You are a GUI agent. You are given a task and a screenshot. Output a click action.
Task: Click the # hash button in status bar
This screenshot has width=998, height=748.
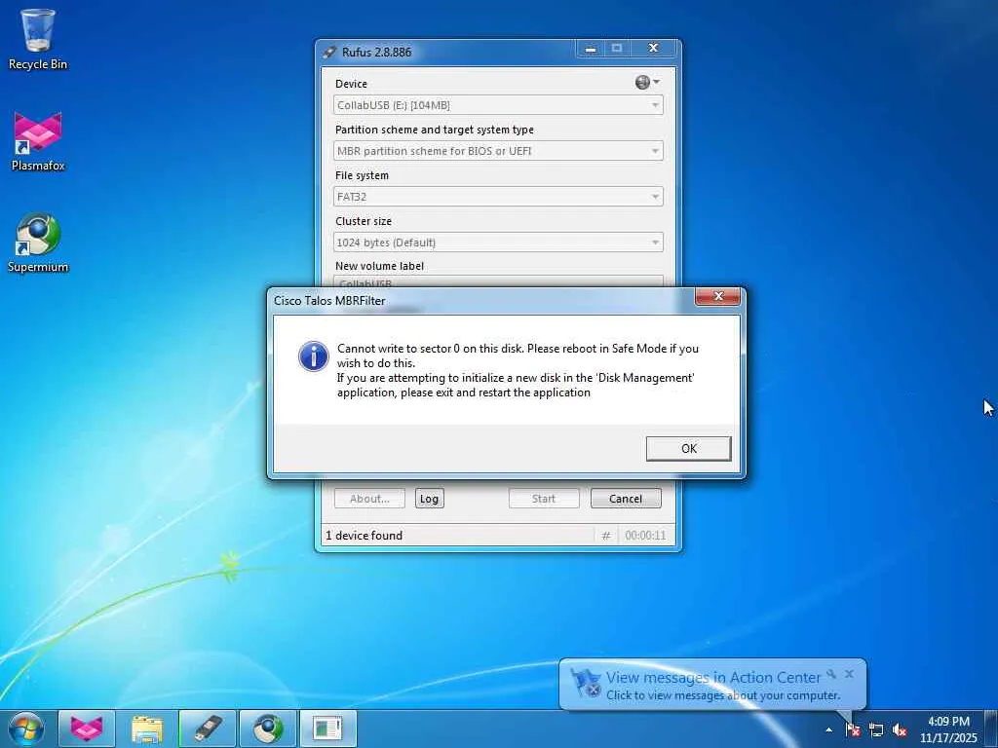[606, 536]
